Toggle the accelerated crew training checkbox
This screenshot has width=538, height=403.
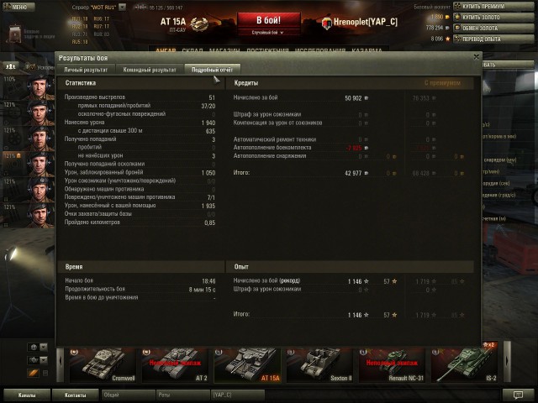(x=30, y=67)
